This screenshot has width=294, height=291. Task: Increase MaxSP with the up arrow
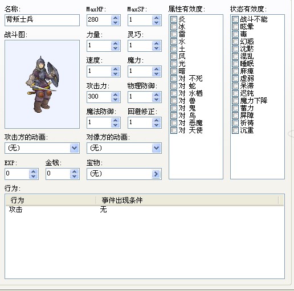[156, 18]
